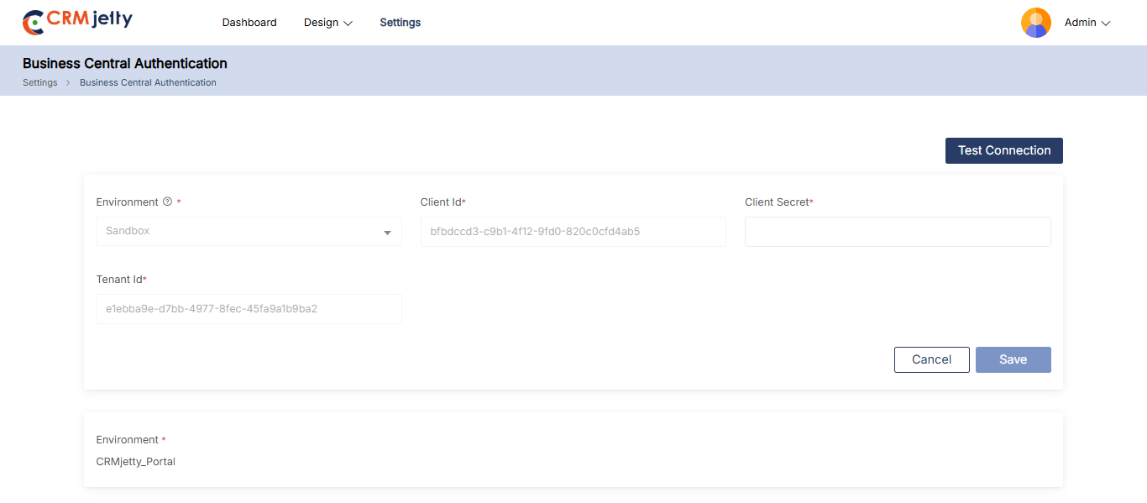
Task: Click the Cancel button
Action: (x=931, y=359)
